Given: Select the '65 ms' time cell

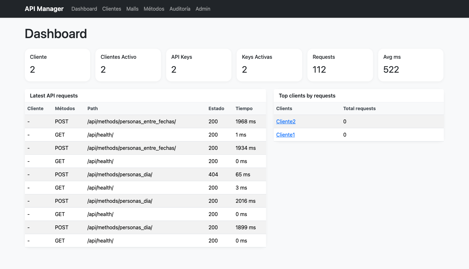Looking at the screenshot, I should click(x=243, y=174).
